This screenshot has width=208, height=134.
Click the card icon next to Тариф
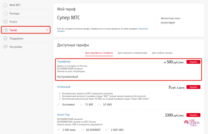pyautogui.click(x=5, y=30)
